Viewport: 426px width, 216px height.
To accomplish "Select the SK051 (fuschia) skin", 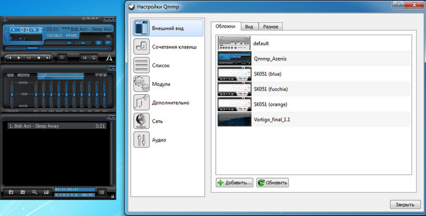I will pyautogui.click(x=314, y=89).
